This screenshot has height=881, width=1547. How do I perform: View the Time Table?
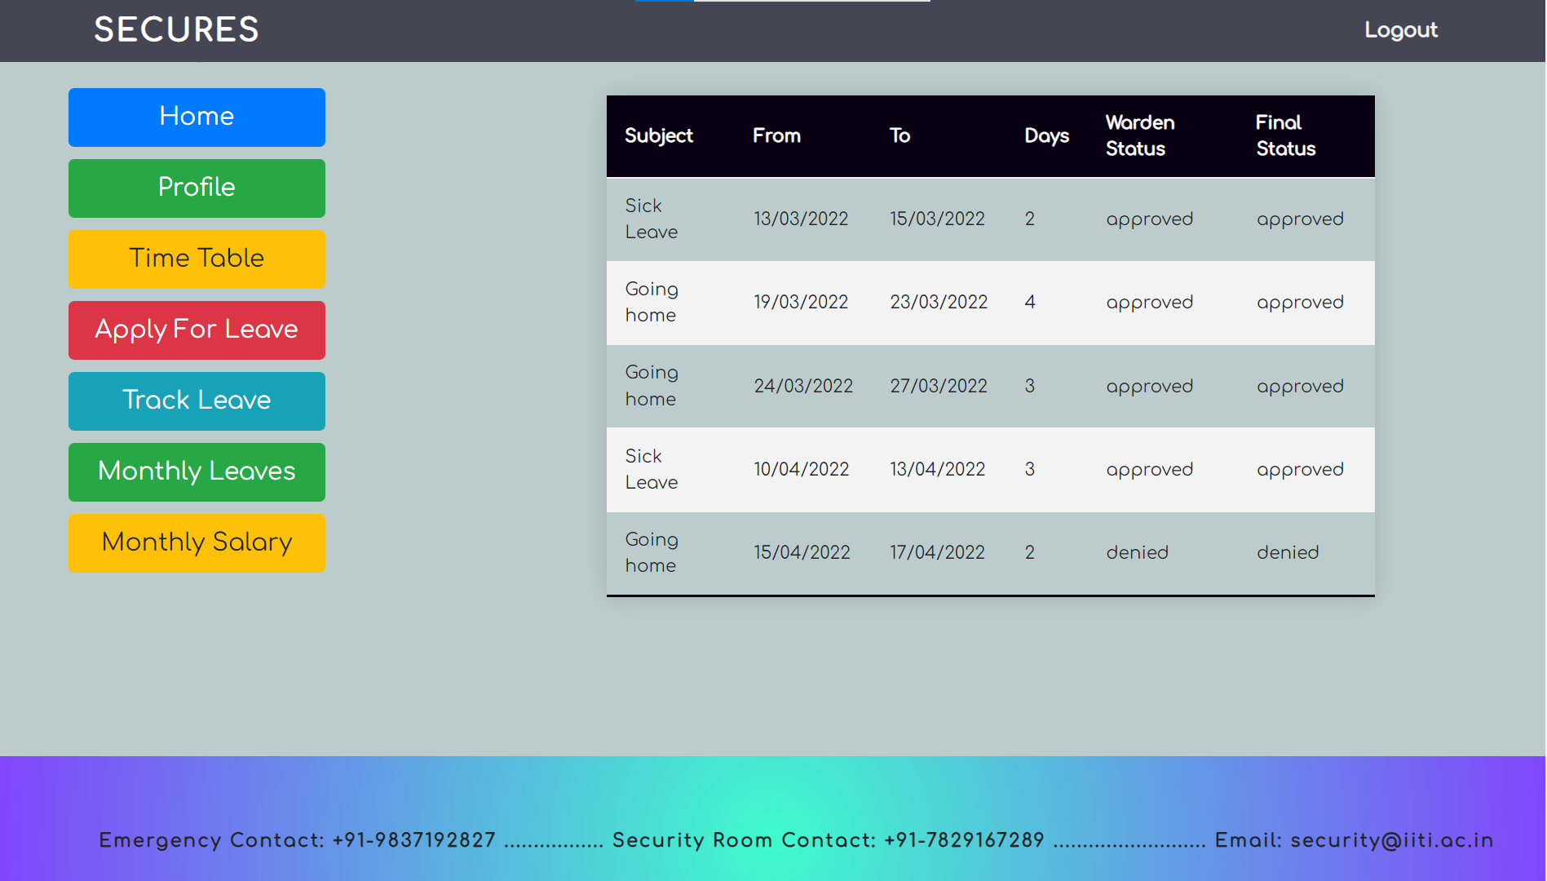click(196, 259)
